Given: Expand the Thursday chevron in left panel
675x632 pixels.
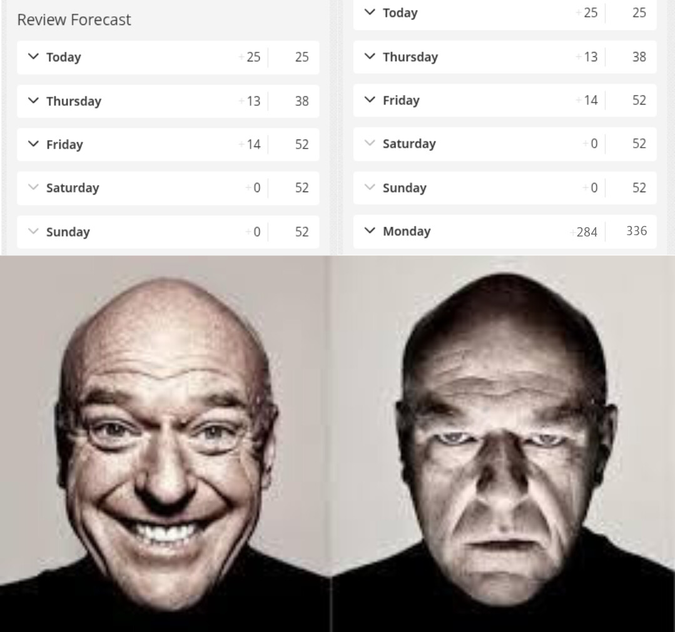Looking at the screenshot, I should (33, 101).
